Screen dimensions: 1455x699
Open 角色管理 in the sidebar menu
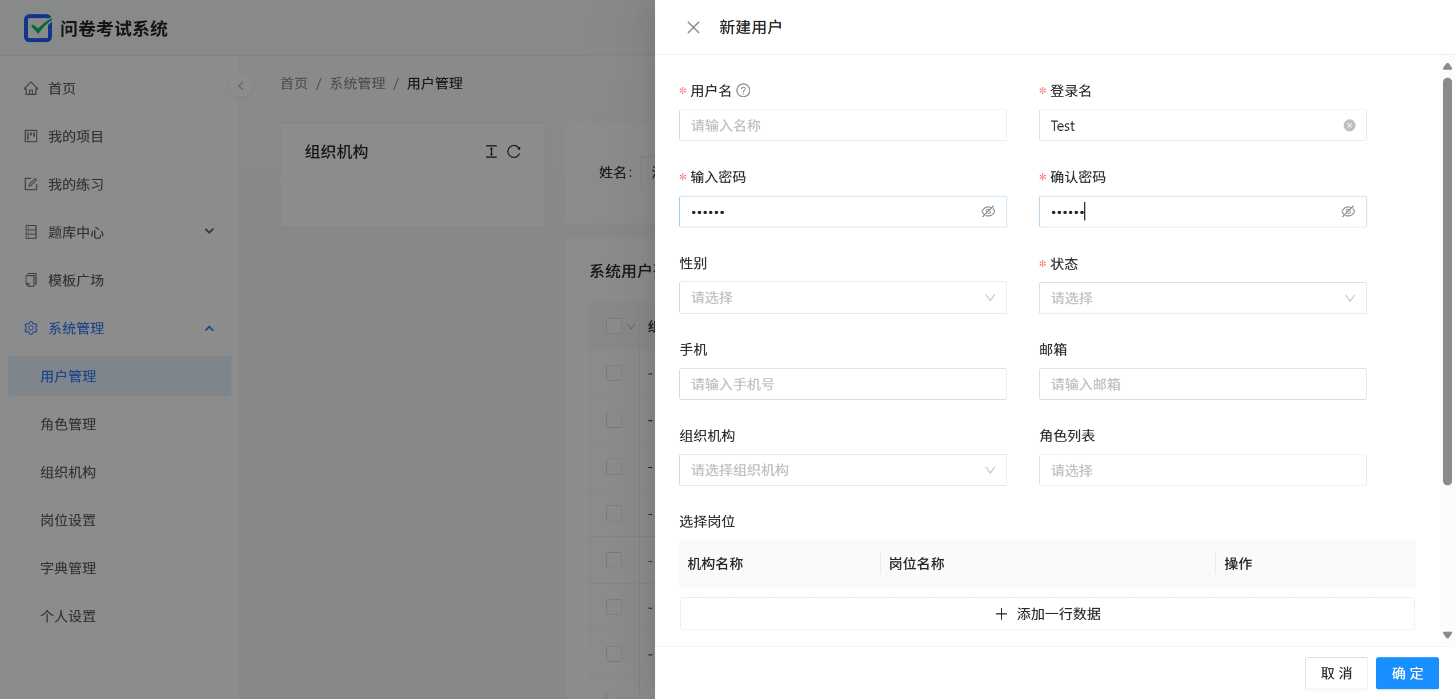68,424
